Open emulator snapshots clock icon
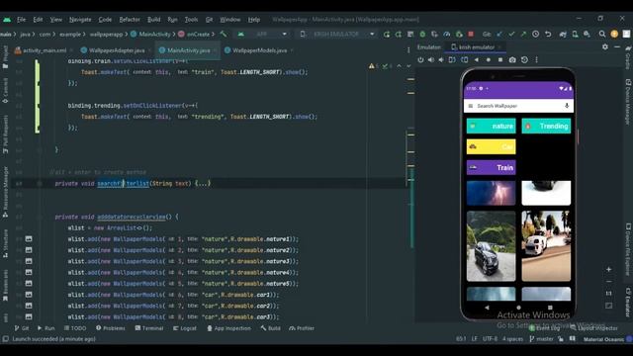The width and height of the screenshot is (633, 356). coord(524,59)
